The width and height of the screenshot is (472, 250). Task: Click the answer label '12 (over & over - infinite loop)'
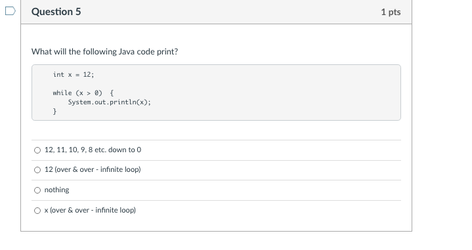(93, 170)
